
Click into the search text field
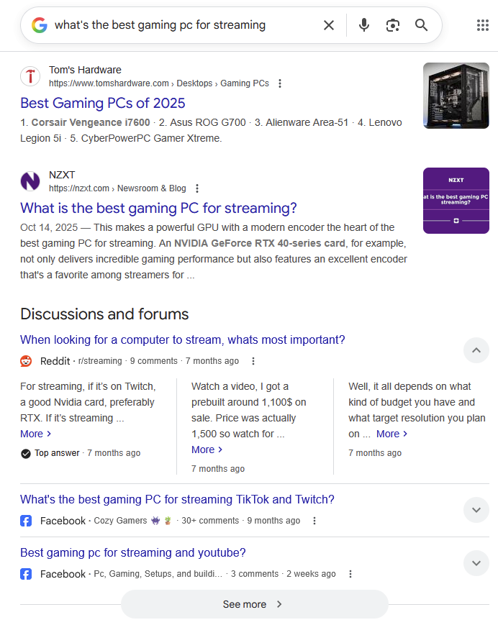pyautogui.click(x=180, y=25)
